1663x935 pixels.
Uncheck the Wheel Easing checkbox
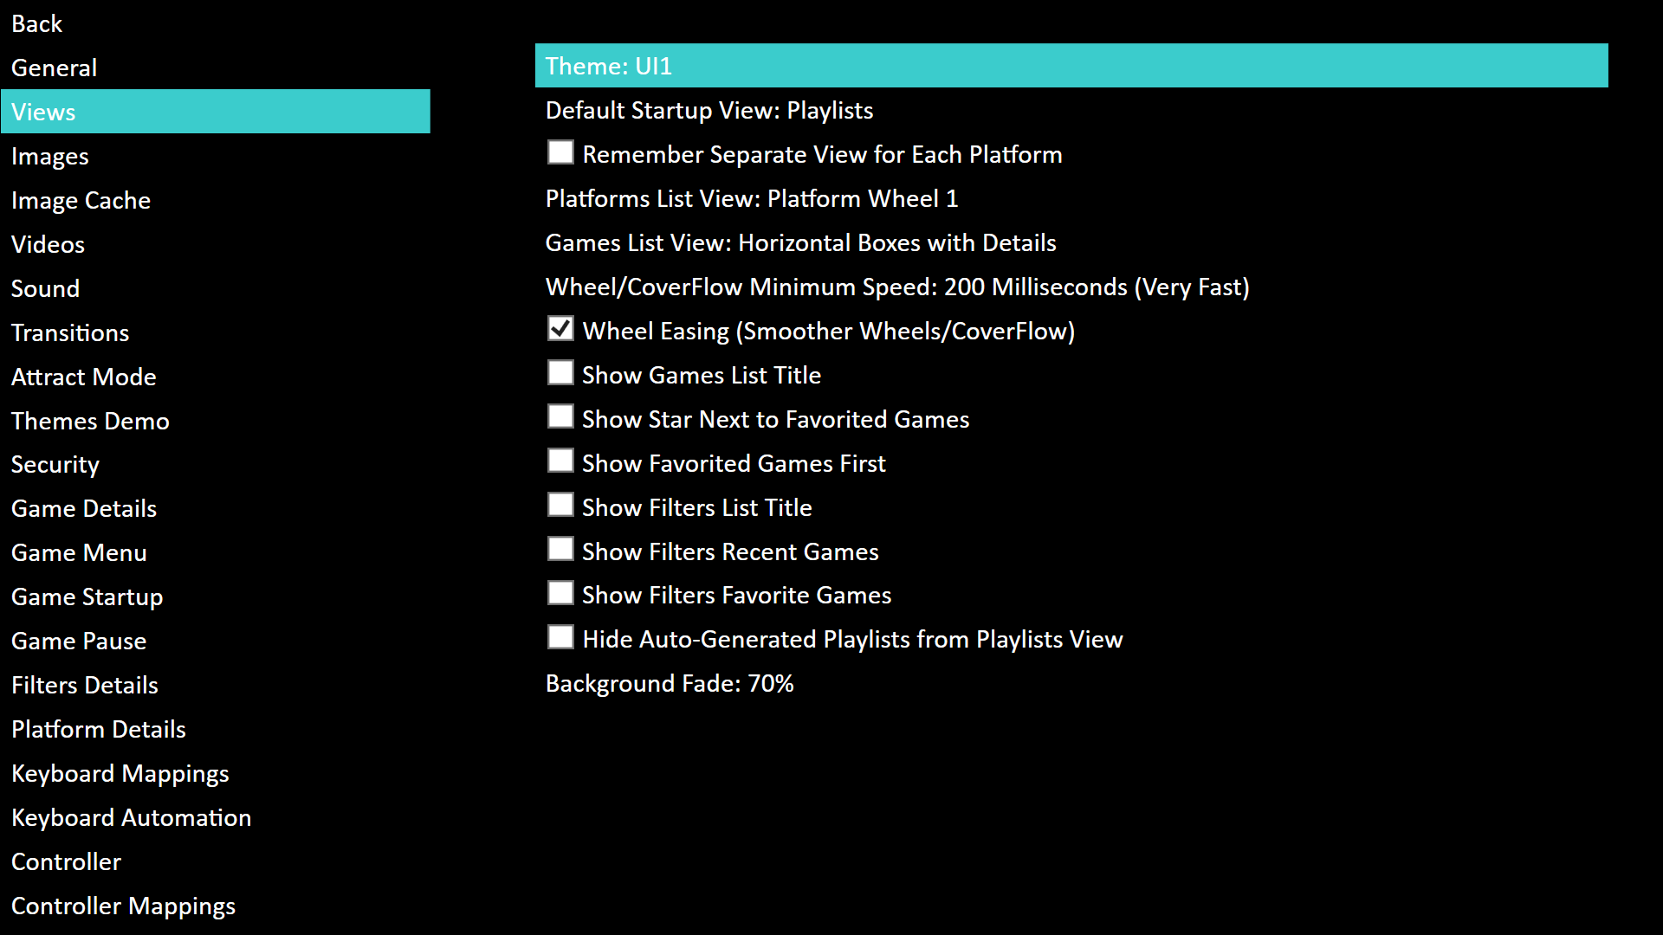pos(560,329)
